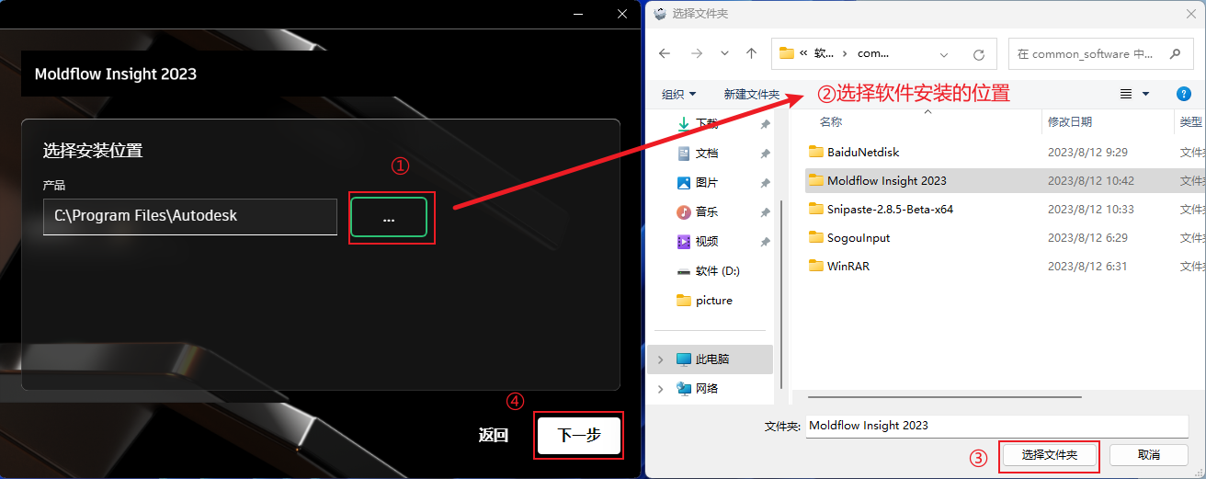1206x479 pixels.
Task: Click the 下一步 button in installer
Action: click(579, 435)
